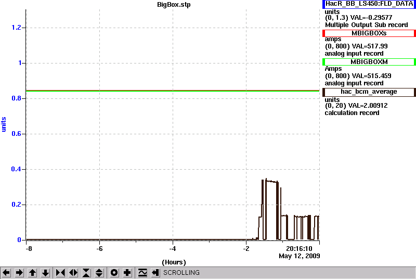Click the VAL=-0.29577 readout text
Image resolution: width=416 pixels, height=279 pixels.
click(371, 18)
